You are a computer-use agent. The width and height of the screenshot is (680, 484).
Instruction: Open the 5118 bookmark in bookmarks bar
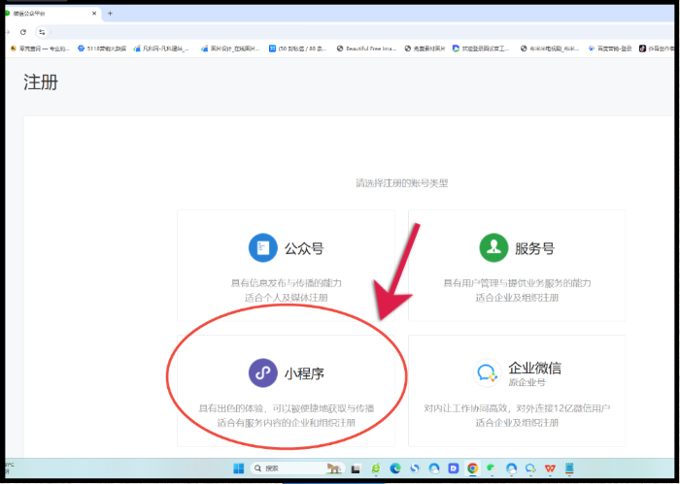tap(100, 48)
